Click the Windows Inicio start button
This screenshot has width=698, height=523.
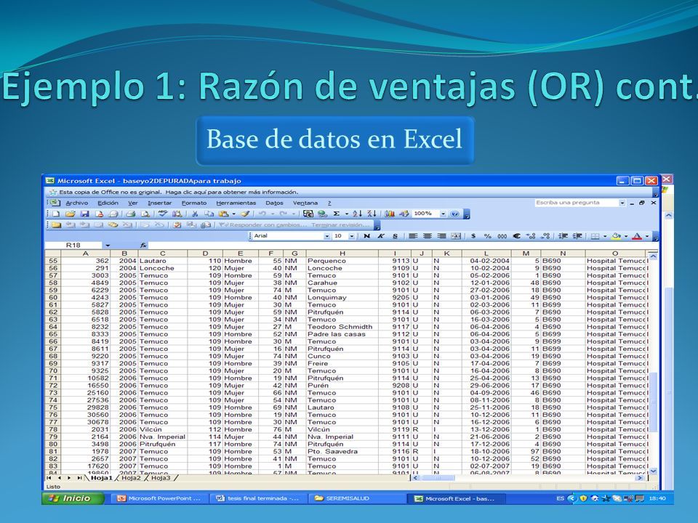73,498
